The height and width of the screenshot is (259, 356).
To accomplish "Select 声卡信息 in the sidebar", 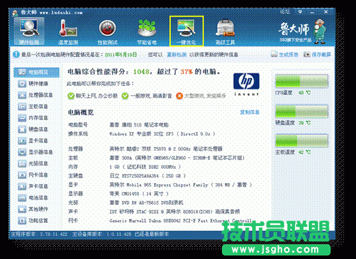I will [34, 187].
